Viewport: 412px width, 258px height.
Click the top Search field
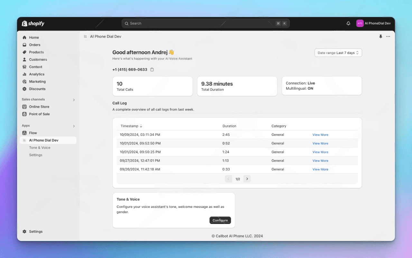[206, 23]
